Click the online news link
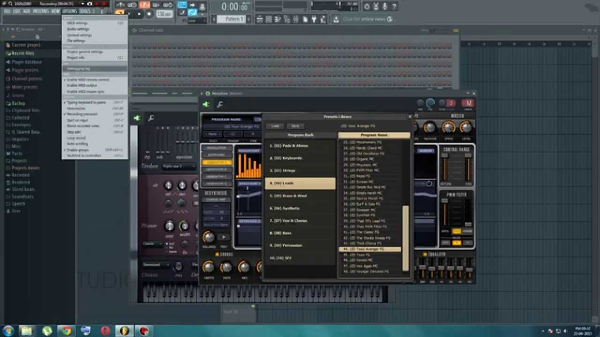This screenshot has height=337, width=600. tap(364, 19)
